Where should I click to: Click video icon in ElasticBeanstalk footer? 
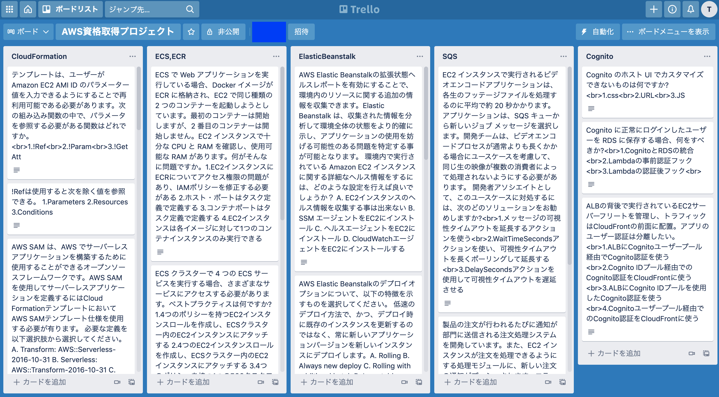click(x=405, y=382)
